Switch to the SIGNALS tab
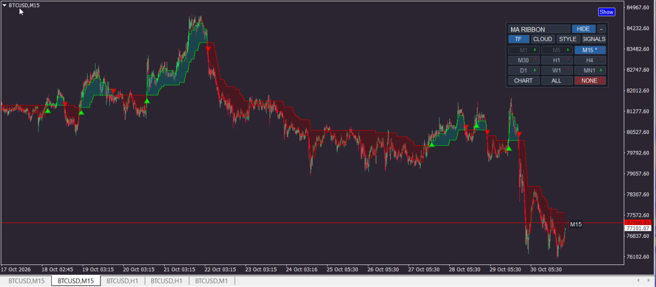 click(x=594, y=39)
